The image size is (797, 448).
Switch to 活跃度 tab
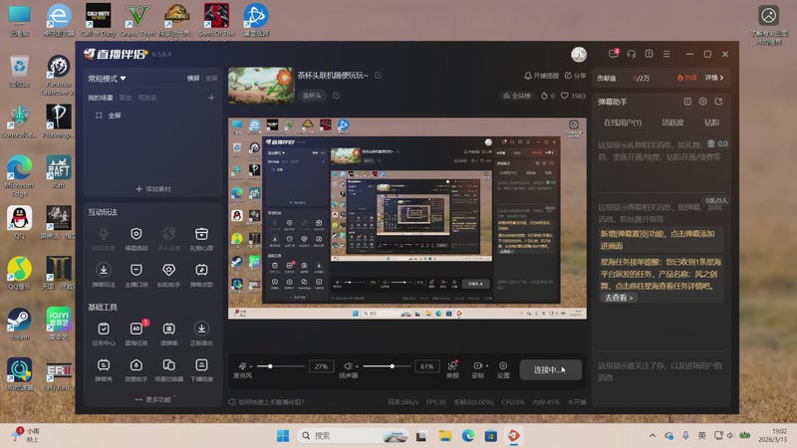point(672,122)
